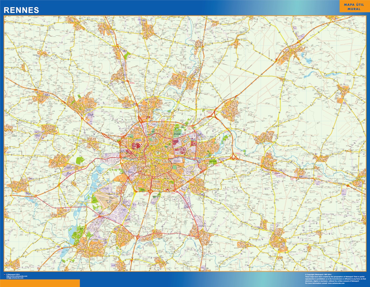Click the RENNES title in the header
Viewport: 370px width, 287px height.
click(x=21, y=10)
